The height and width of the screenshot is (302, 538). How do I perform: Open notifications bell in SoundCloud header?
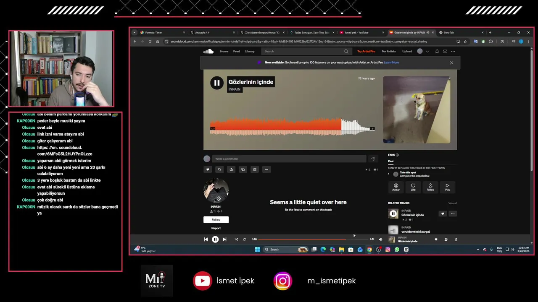pyautogui.click(x=437, y=51)
